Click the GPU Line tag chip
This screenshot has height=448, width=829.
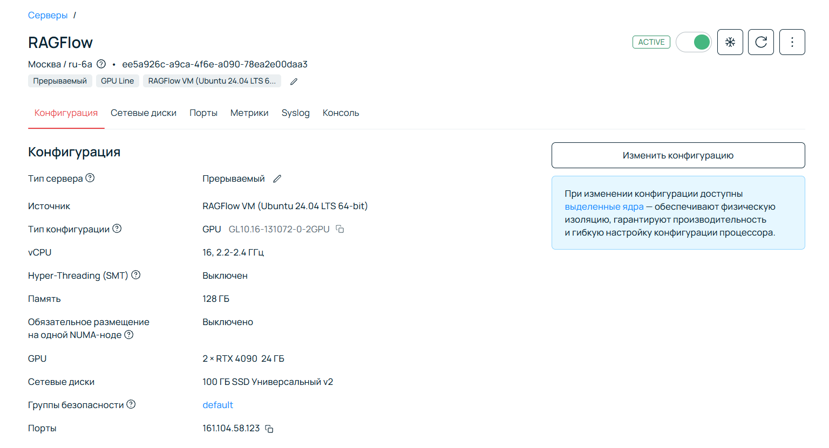click(x=118, y=81)
